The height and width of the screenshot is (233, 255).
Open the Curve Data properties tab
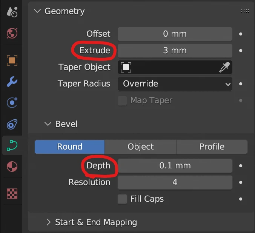12,145
